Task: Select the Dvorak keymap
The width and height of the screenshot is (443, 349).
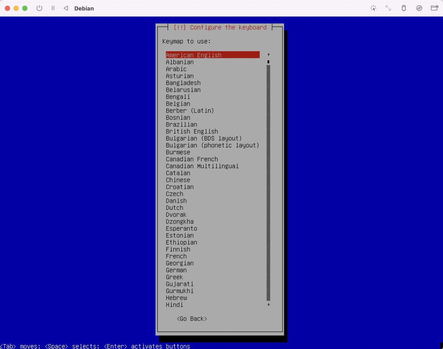Action: tap(176, 215)
